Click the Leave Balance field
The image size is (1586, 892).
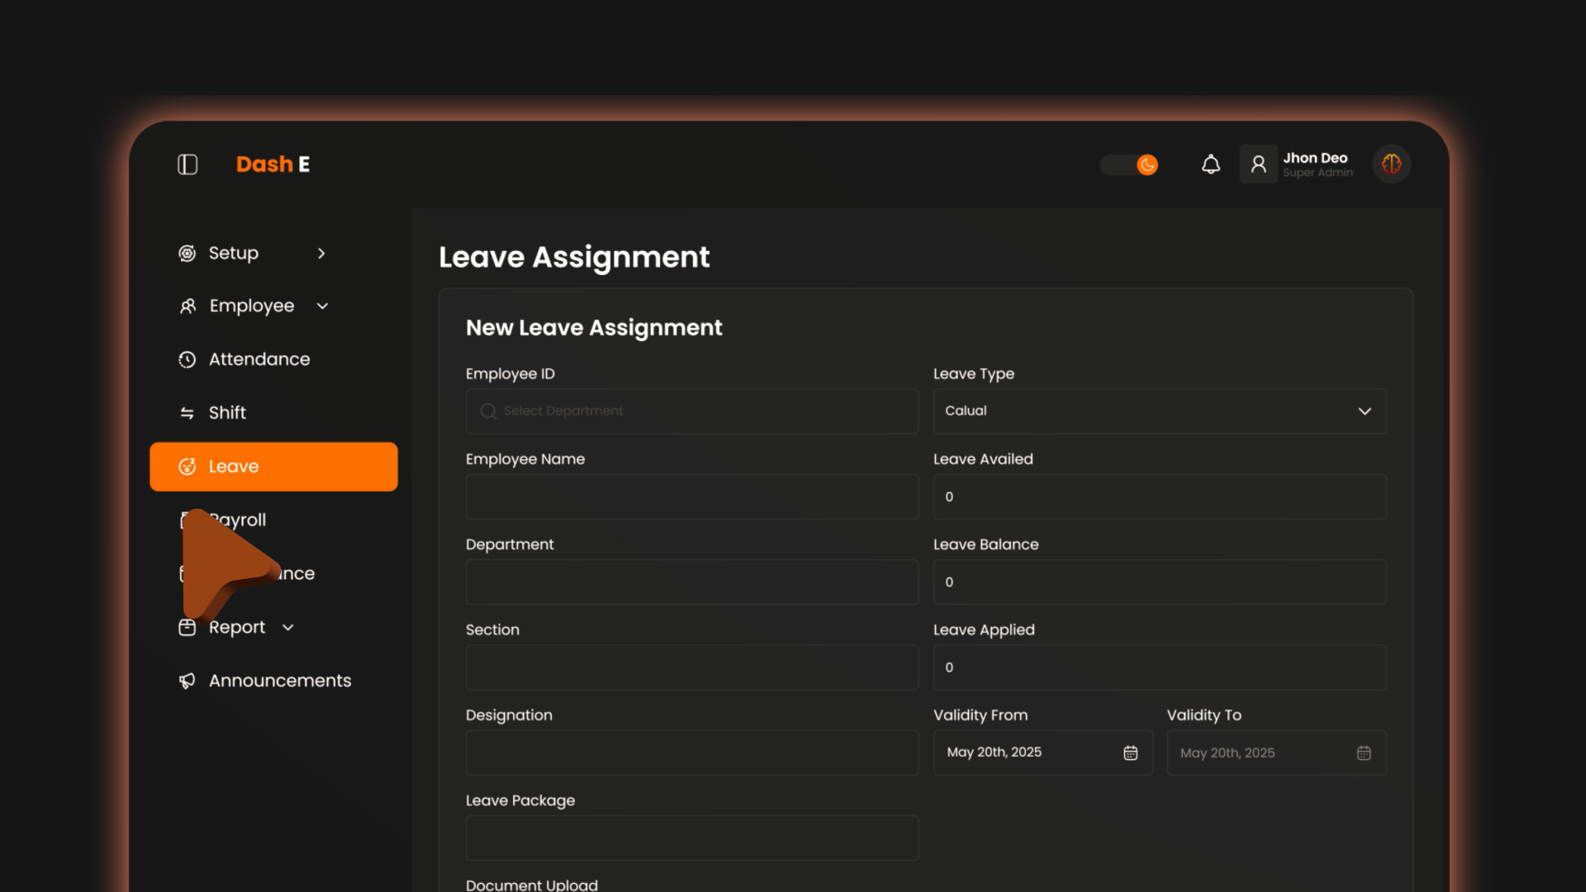pyautogui.click(x=1159, y=582)
